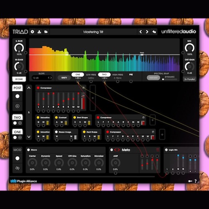
Task: Click the TWO band button under spectrum
Action: click(104, 74)
